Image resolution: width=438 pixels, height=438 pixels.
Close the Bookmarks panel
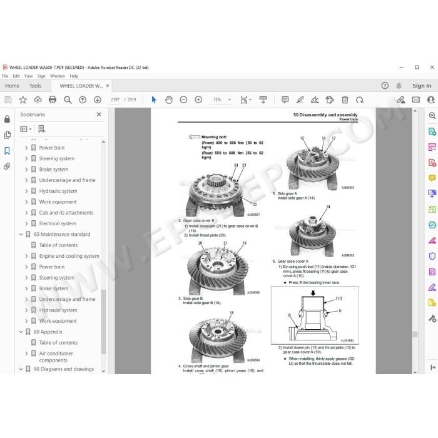(99, 115)
